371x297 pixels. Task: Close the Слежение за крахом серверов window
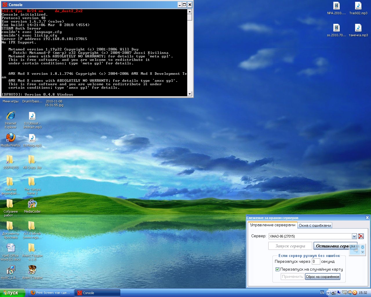[x=367, y=218]
